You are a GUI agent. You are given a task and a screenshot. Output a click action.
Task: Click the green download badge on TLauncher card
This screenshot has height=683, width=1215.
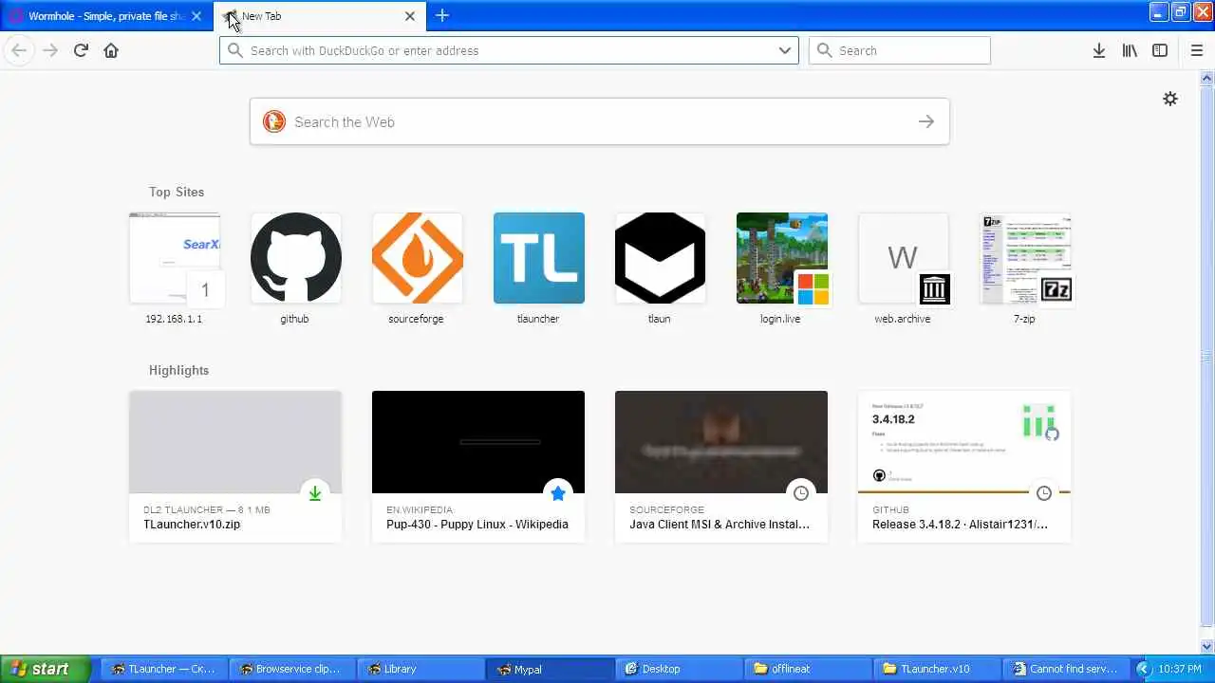tap(315, 493)
